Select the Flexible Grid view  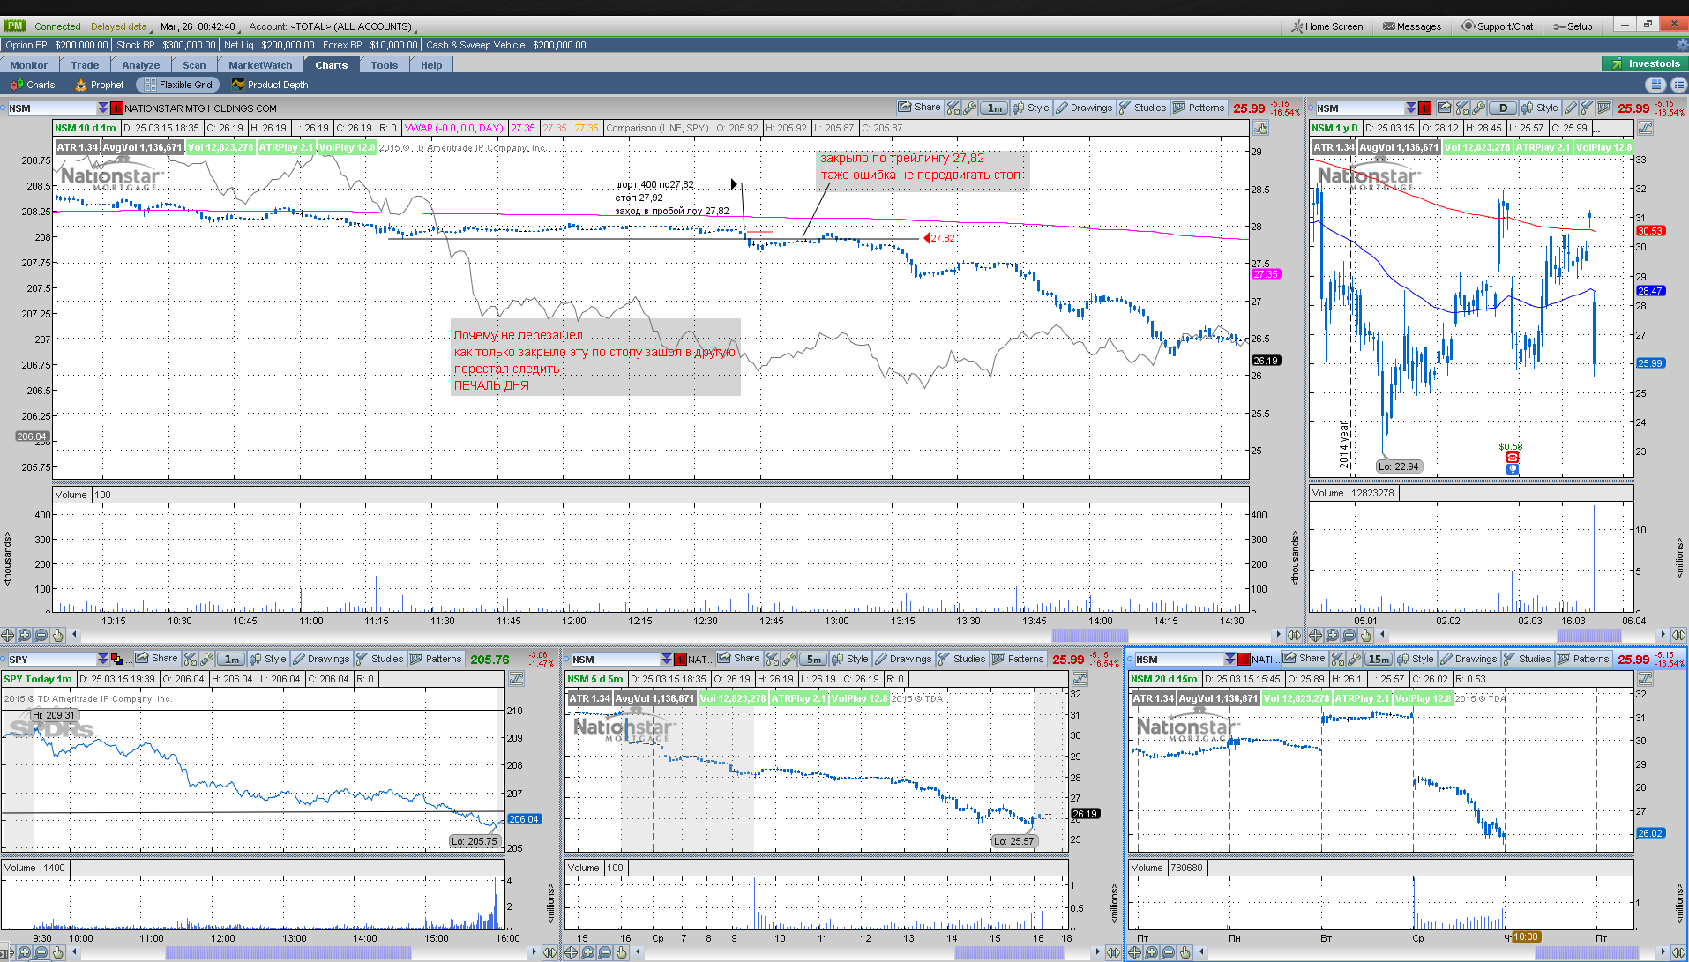pyautogui.click(x=179, y=85)
